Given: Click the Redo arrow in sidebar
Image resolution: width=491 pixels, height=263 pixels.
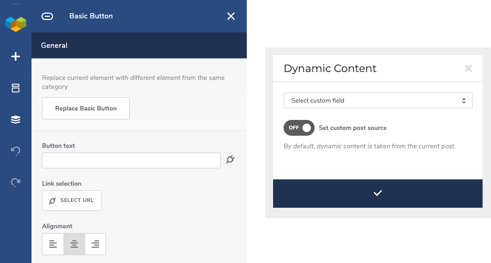Looking at the screenshot, I should coord(16,182).
